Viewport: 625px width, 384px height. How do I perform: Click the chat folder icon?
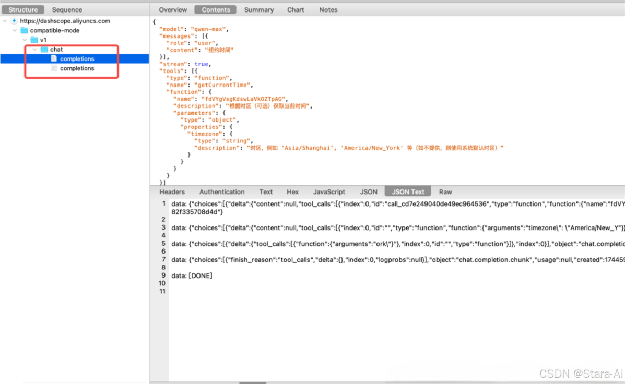tap(44, 50)
